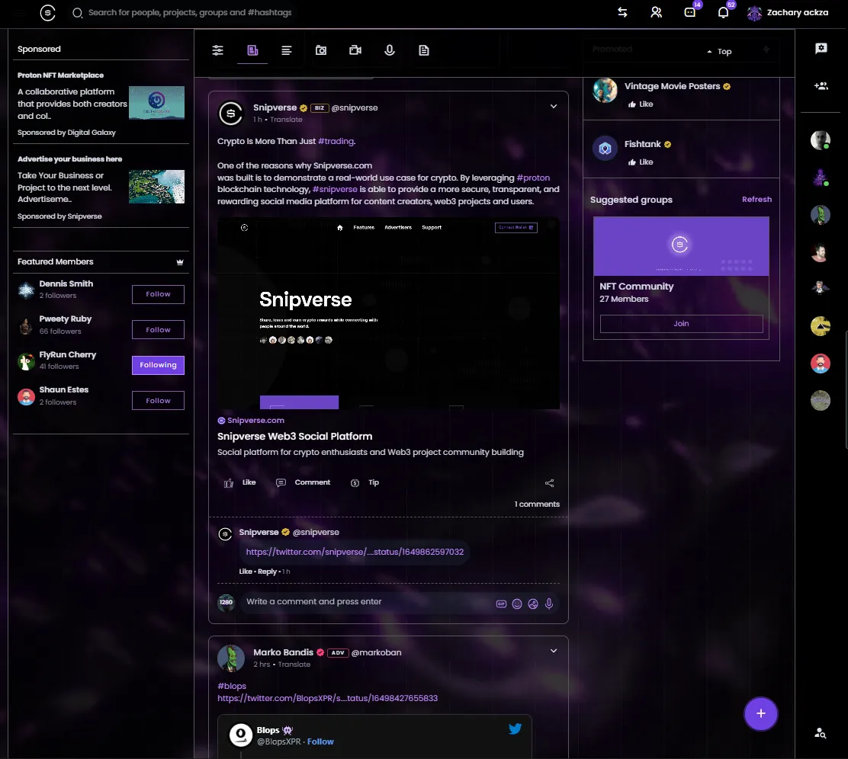Screen dimensions: 848x759
Task: Record voice comment microphone icon
Action: click(549, 604)
